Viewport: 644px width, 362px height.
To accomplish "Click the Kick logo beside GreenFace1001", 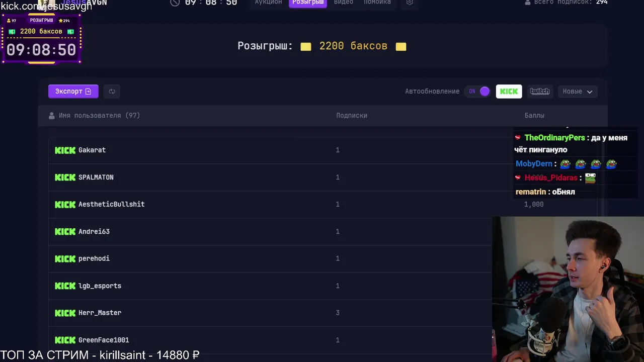I will [65, 340].
